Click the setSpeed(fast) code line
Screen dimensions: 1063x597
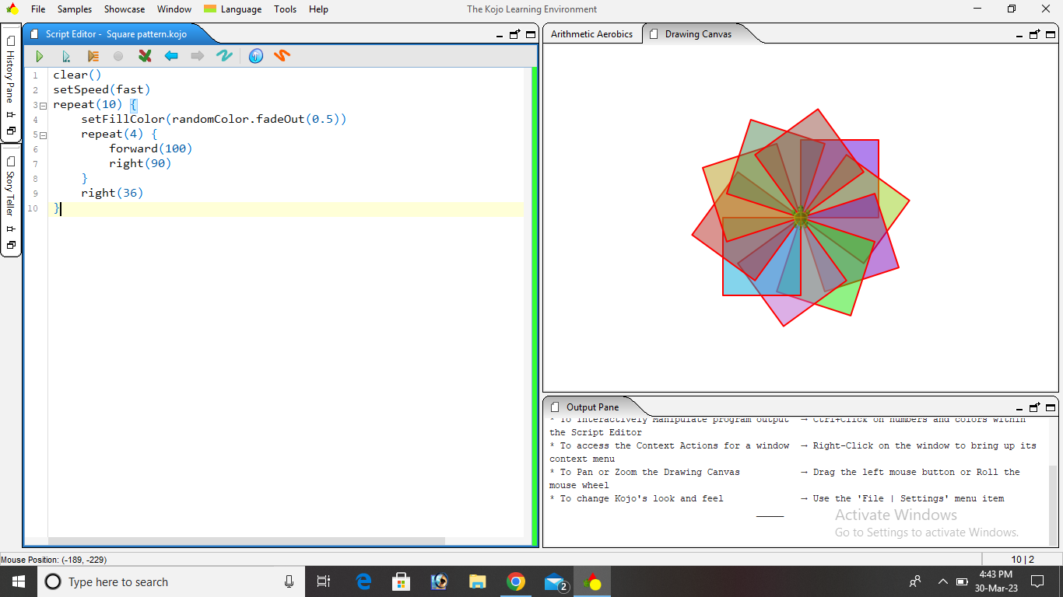pyautogui.click(x=102, y=89)
